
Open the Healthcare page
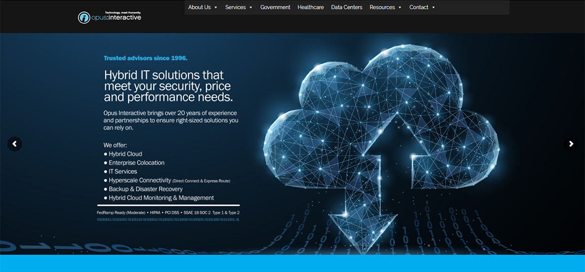pos(311,7)
